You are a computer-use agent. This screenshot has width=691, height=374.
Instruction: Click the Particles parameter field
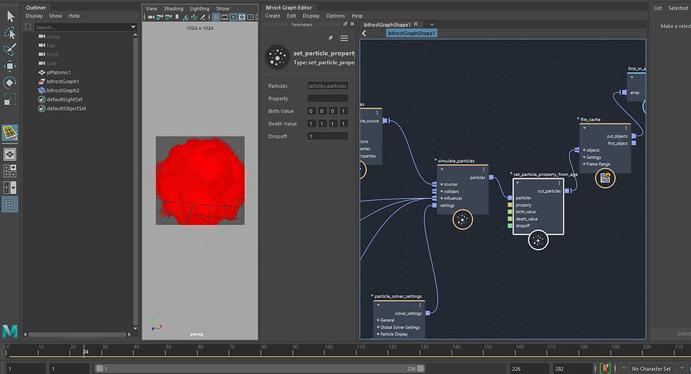pyautogui.click(x=327, y=86)
